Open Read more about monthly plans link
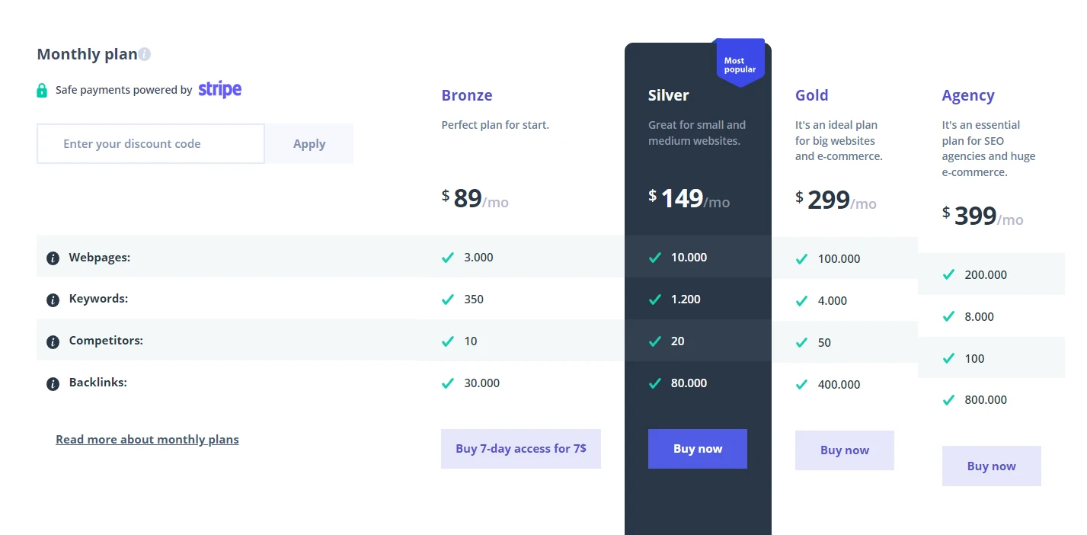The height and width of the screenshot is (535, 1087). [x=147, y=440]
